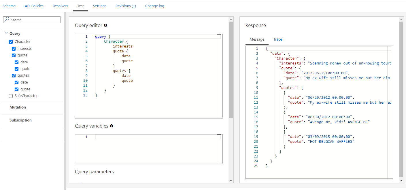Click scroll-down arrow in query editor panel

(x=231, y=180)
